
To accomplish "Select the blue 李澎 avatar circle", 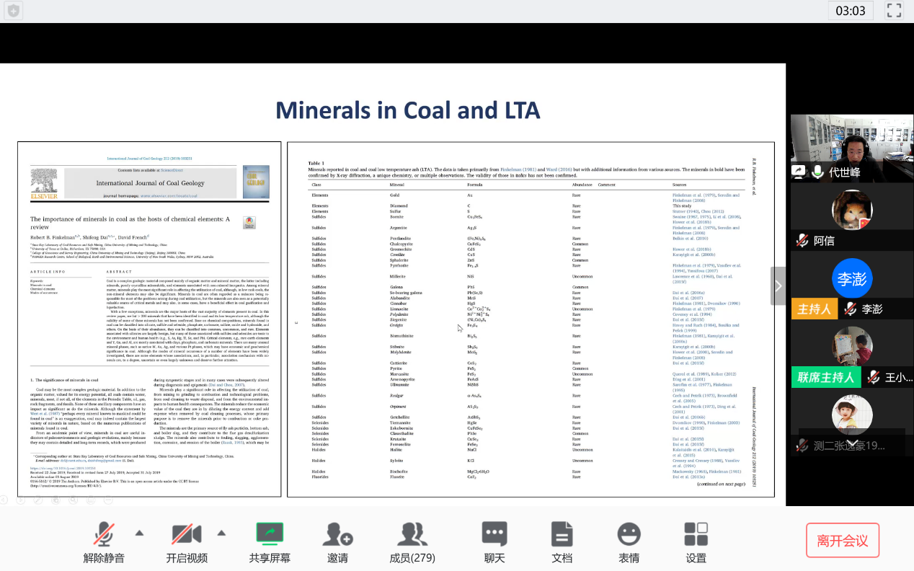I will tap(852, 279).
